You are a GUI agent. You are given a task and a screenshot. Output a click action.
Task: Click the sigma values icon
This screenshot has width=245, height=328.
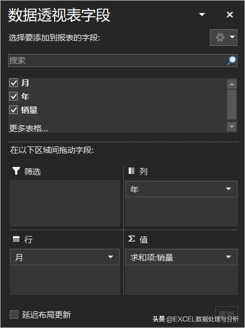131,239
